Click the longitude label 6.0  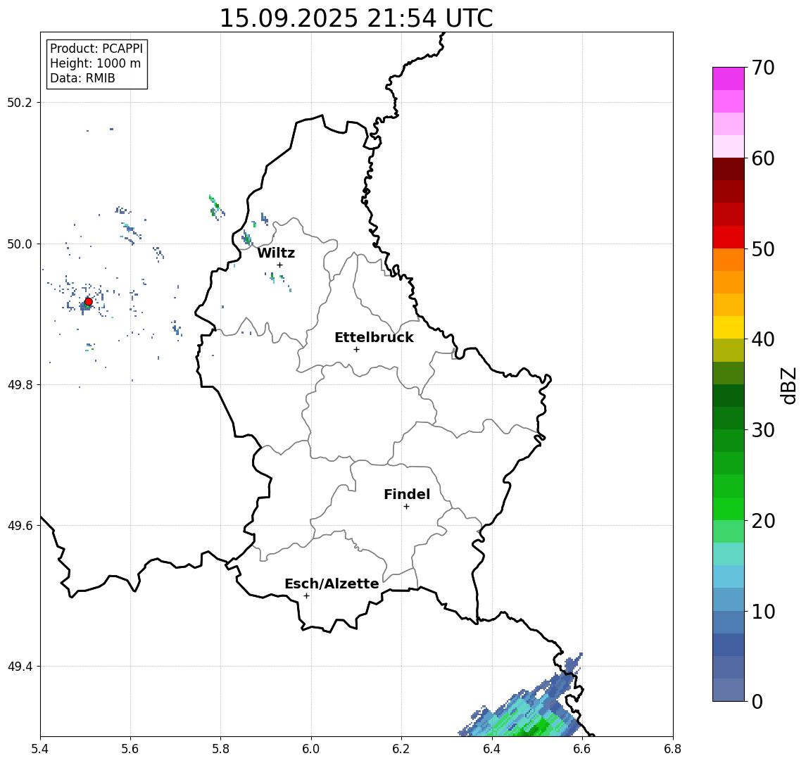pyautogui.click(x=311, y=749)
